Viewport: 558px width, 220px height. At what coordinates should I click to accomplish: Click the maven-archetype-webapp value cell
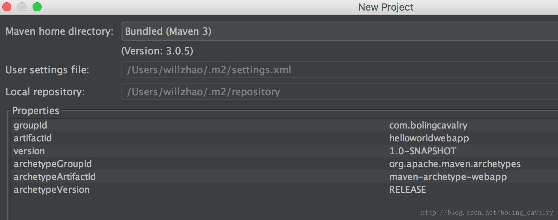click(x=448, y=177)
